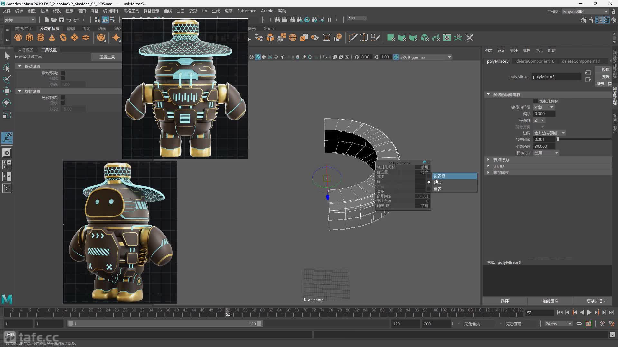Choose the Lasso select tool
Screen dimensions: 618x347
coord(7,67)
